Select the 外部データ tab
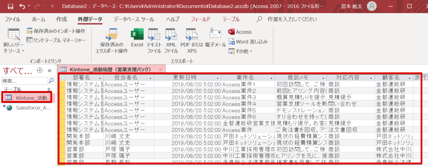The image size is (428, 166). (90, 20)
